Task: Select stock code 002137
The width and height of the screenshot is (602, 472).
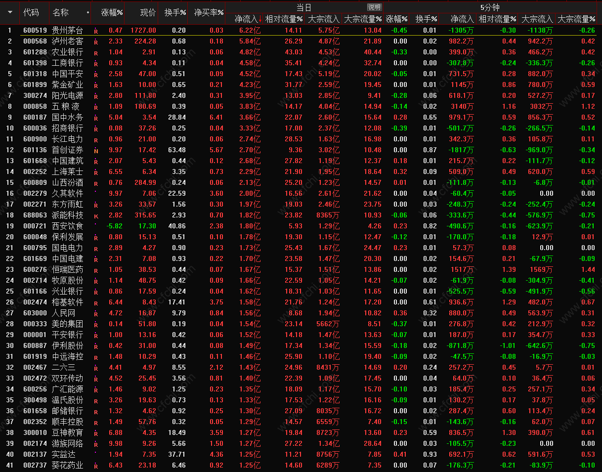Action: pos(35,454)
